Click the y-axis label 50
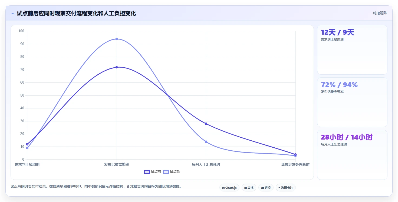The image size is (398, 202). click(22, 95)
